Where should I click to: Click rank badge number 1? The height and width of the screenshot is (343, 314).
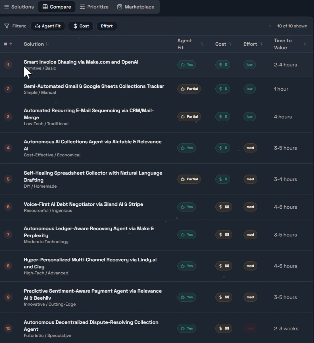[8, 64]
